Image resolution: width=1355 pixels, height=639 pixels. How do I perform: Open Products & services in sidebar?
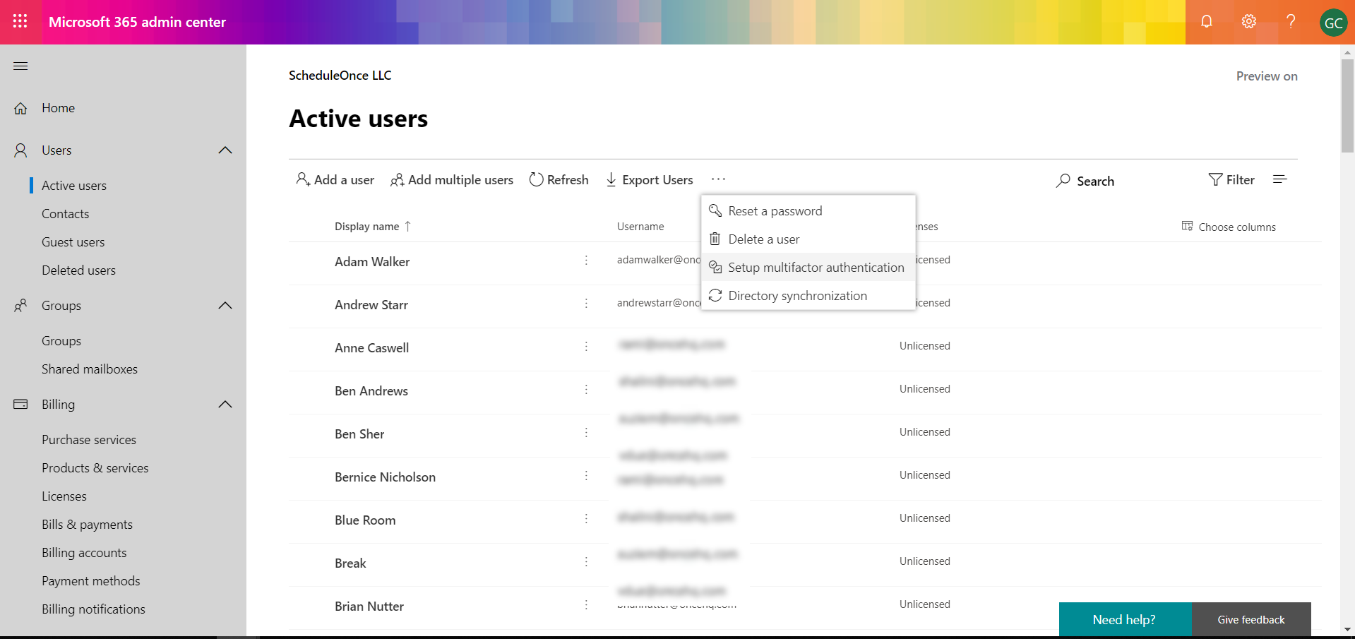[x=95, y=468]
